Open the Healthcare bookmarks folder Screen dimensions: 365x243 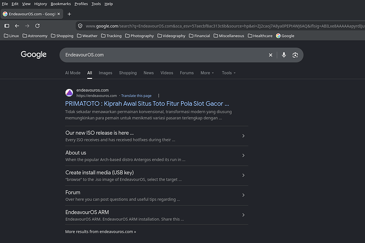tap(260, 36)
